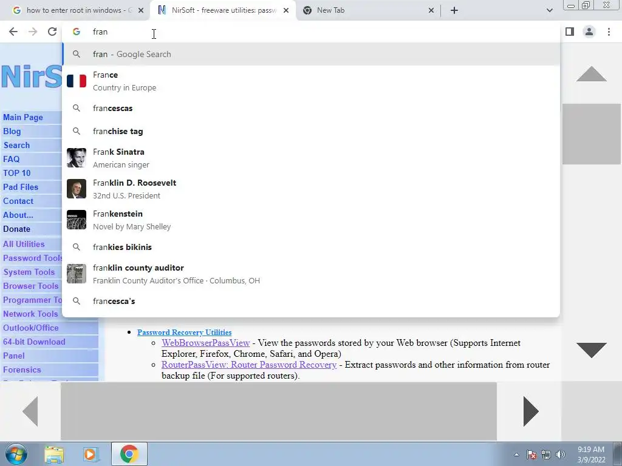Open the Chrome side panel icon

pyautogui.click(x=570, y=32)
